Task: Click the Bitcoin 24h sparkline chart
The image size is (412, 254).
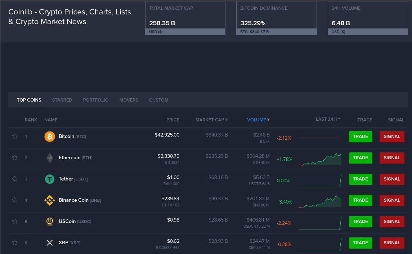Action: coord(320,138)
